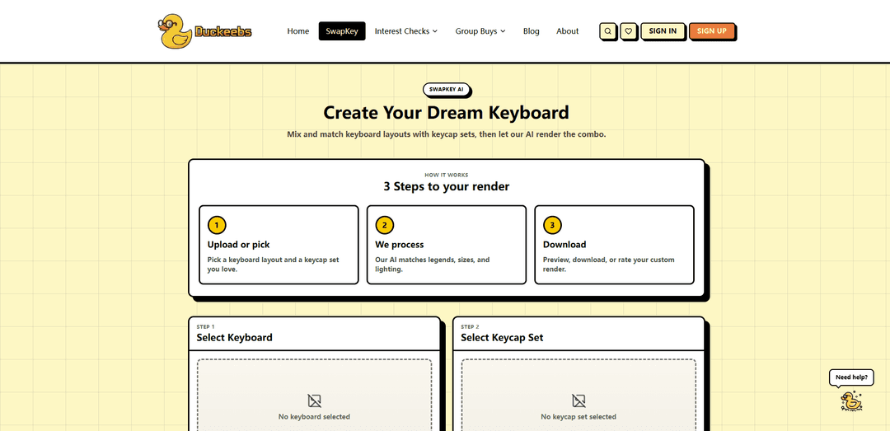Open the Blog page link
The width and height of the screenshot is (890, 431).
tap(532, 31)
